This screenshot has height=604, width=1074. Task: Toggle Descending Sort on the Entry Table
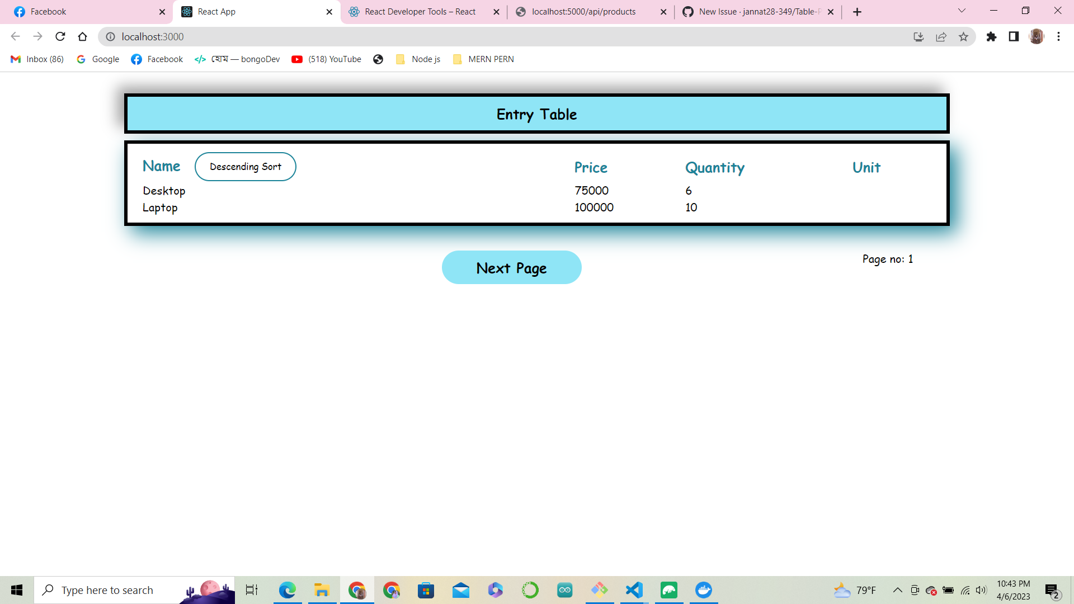coord(246,166)
